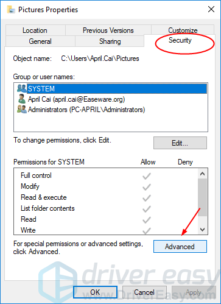
Task: Click the April Cai user icon
Action: (x=22, y=99)
